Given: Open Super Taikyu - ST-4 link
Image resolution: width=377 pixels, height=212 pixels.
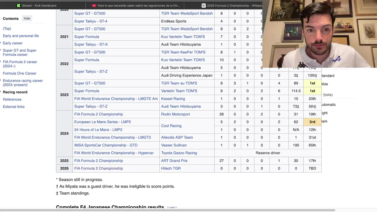Looking at the screenshot, I should (x=91, y=21).
